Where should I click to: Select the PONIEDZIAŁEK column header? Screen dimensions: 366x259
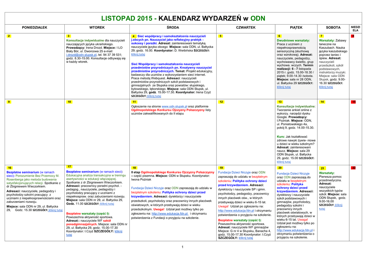point(35,28)
